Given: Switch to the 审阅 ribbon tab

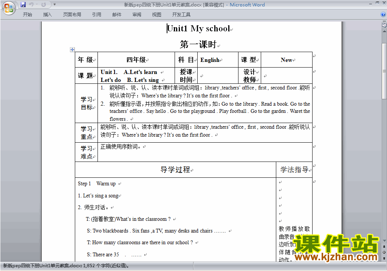Looking at the screenshot, I should 137,15.
